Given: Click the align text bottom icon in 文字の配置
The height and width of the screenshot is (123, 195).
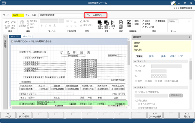Looking at the screenshot, I should [x=75, y=21].
